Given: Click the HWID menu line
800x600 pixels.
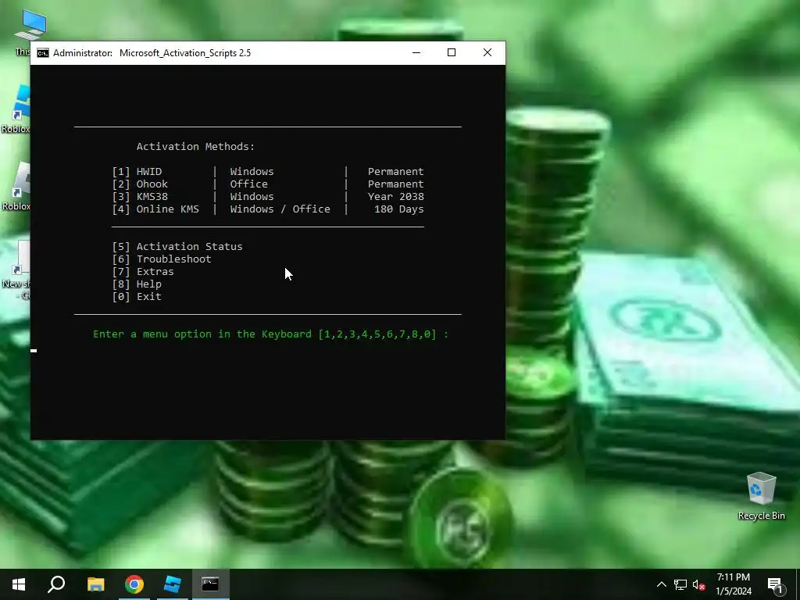Looking at the screenshot, I should pos(268,171).
